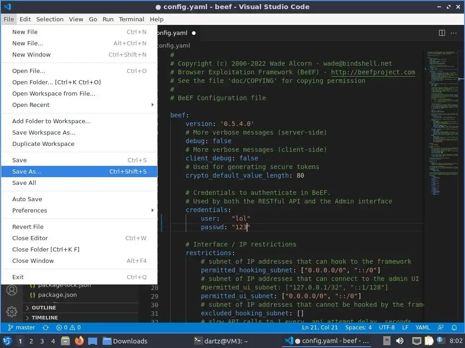Change indentation via Spaces: 4
Image resolution: width=465 pixels, height=348 pixels.
[358, 328]
